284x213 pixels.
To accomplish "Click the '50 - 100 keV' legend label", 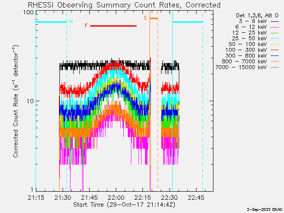I will click(x=248, y=44).
